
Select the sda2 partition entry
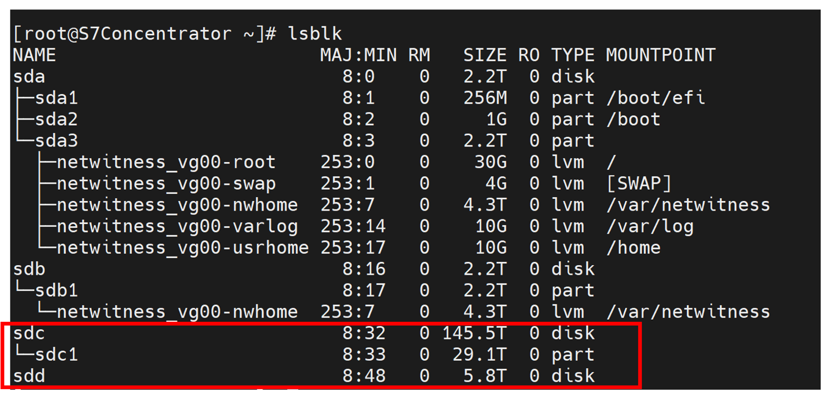coord(56,119)
